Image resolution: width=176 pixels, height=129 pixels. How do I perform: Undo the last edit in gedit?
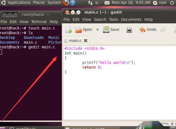point(148,30)
